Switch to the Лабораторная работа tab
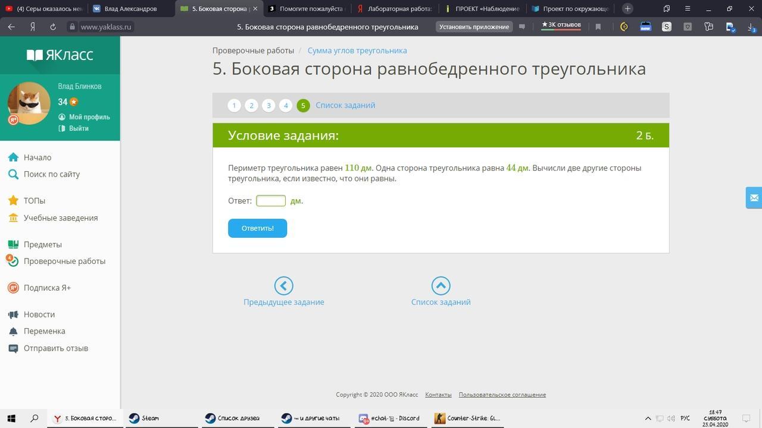This screenshot has height=428, width=762. [x=396, y=9]
